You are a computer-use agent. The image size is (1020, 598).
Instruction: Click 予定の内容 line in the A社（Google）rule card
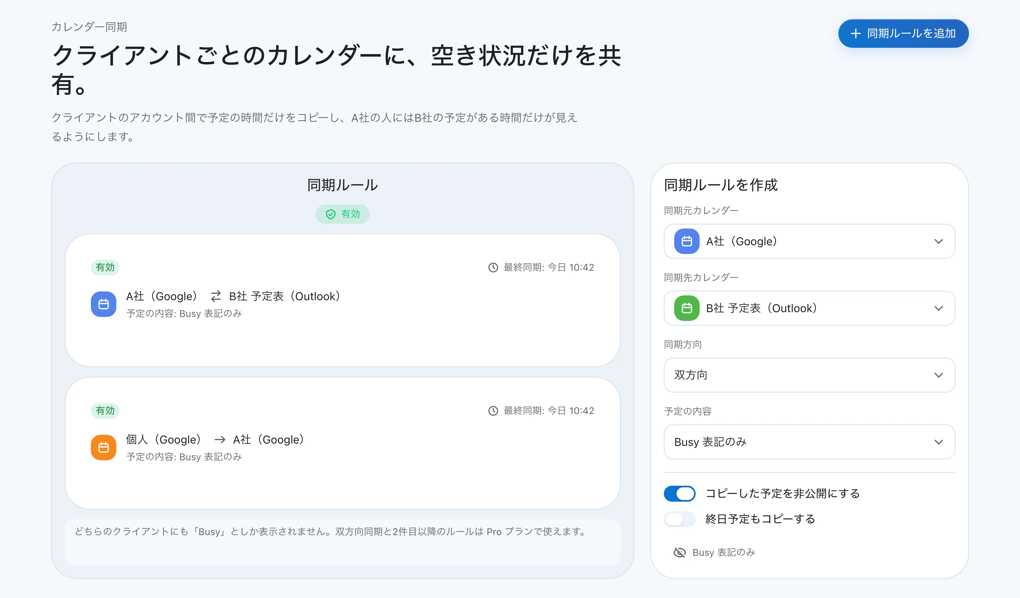(184, 314)
